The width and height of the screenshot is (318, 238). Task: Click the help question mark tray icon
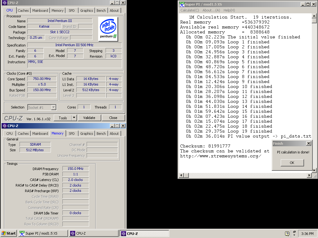[x=287, y=234]
